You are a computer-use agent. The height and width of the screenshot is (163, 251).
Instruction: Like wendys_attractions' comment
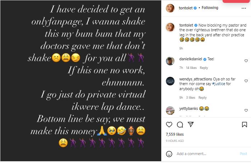[x=246, y=81]
